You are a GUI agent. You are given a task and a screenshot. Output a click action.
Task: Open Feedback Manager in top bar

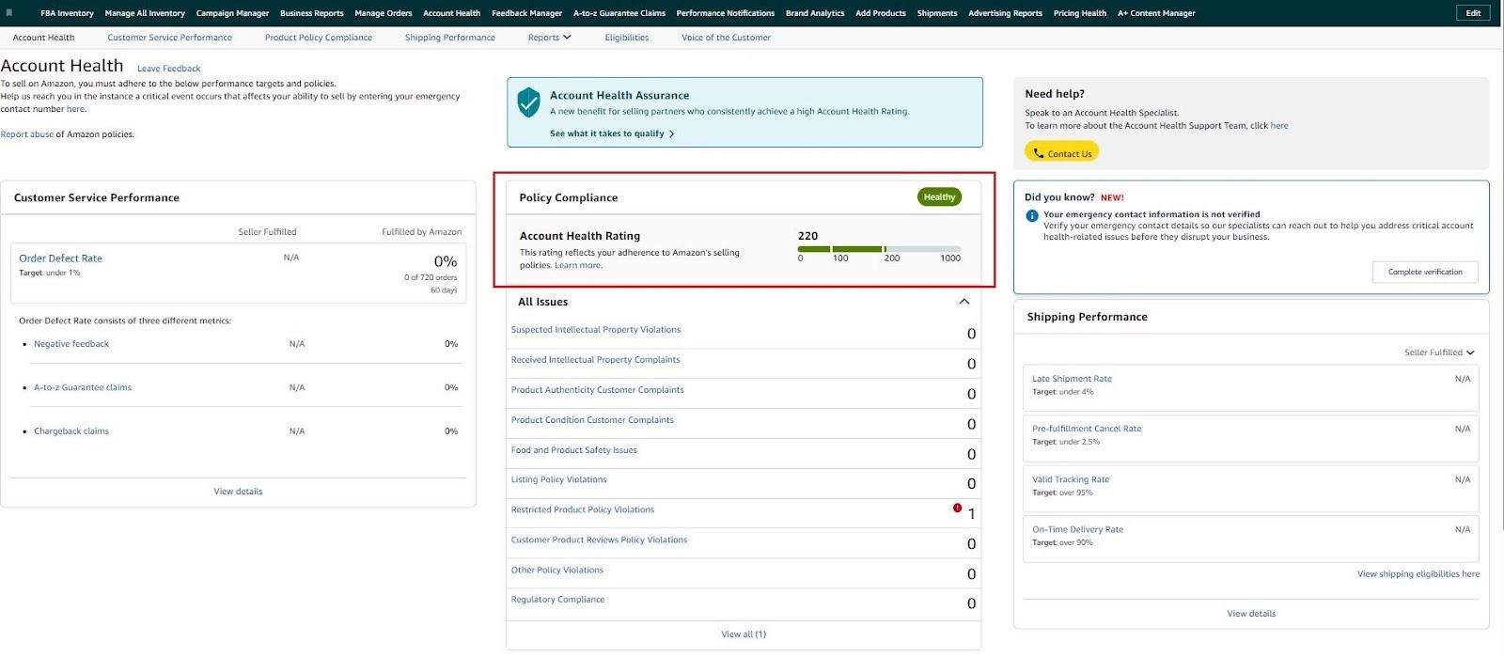(526, 13)
